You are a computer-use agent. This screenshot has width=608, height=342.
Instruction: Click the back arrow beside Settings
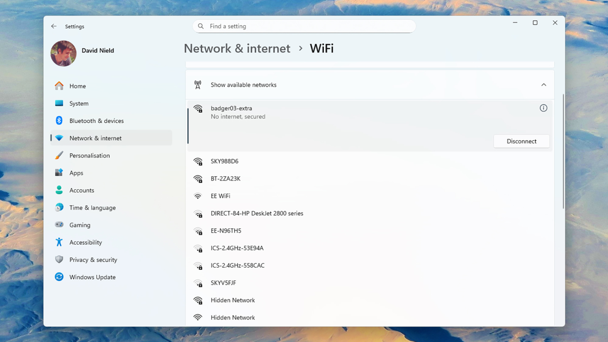pyautogui.click(x=53, y=26)
